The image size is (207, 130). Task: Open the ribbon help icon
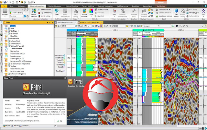206,6
